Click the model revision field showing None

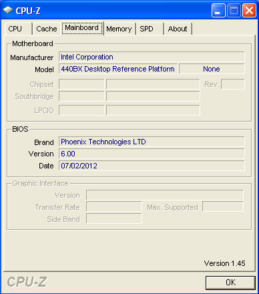click(212, 69)
